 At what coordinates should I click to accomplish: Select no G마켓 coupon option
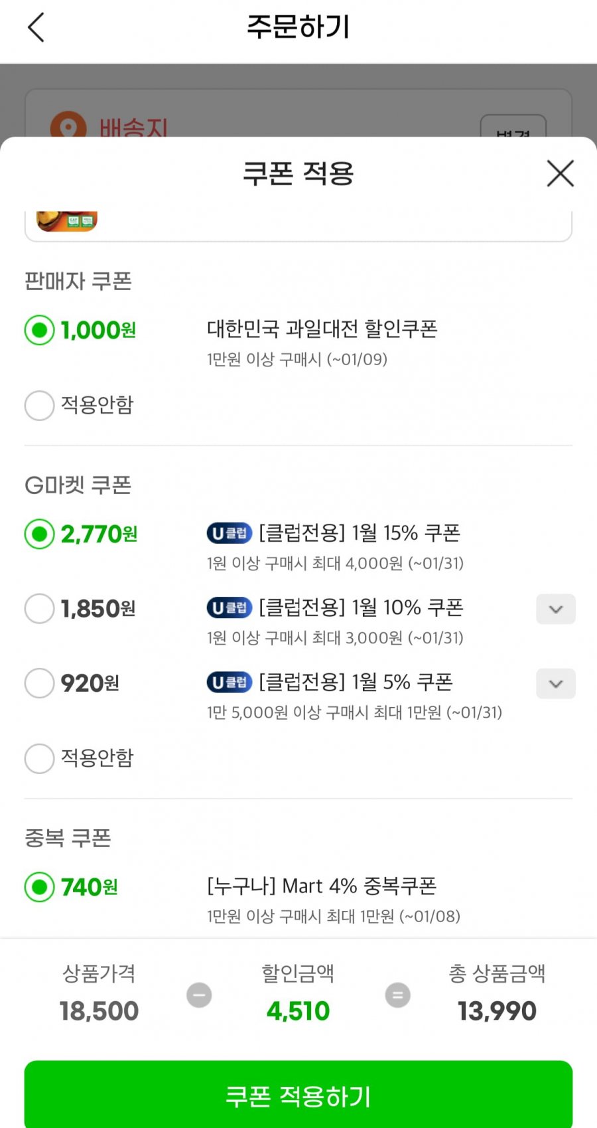(40, 758)
